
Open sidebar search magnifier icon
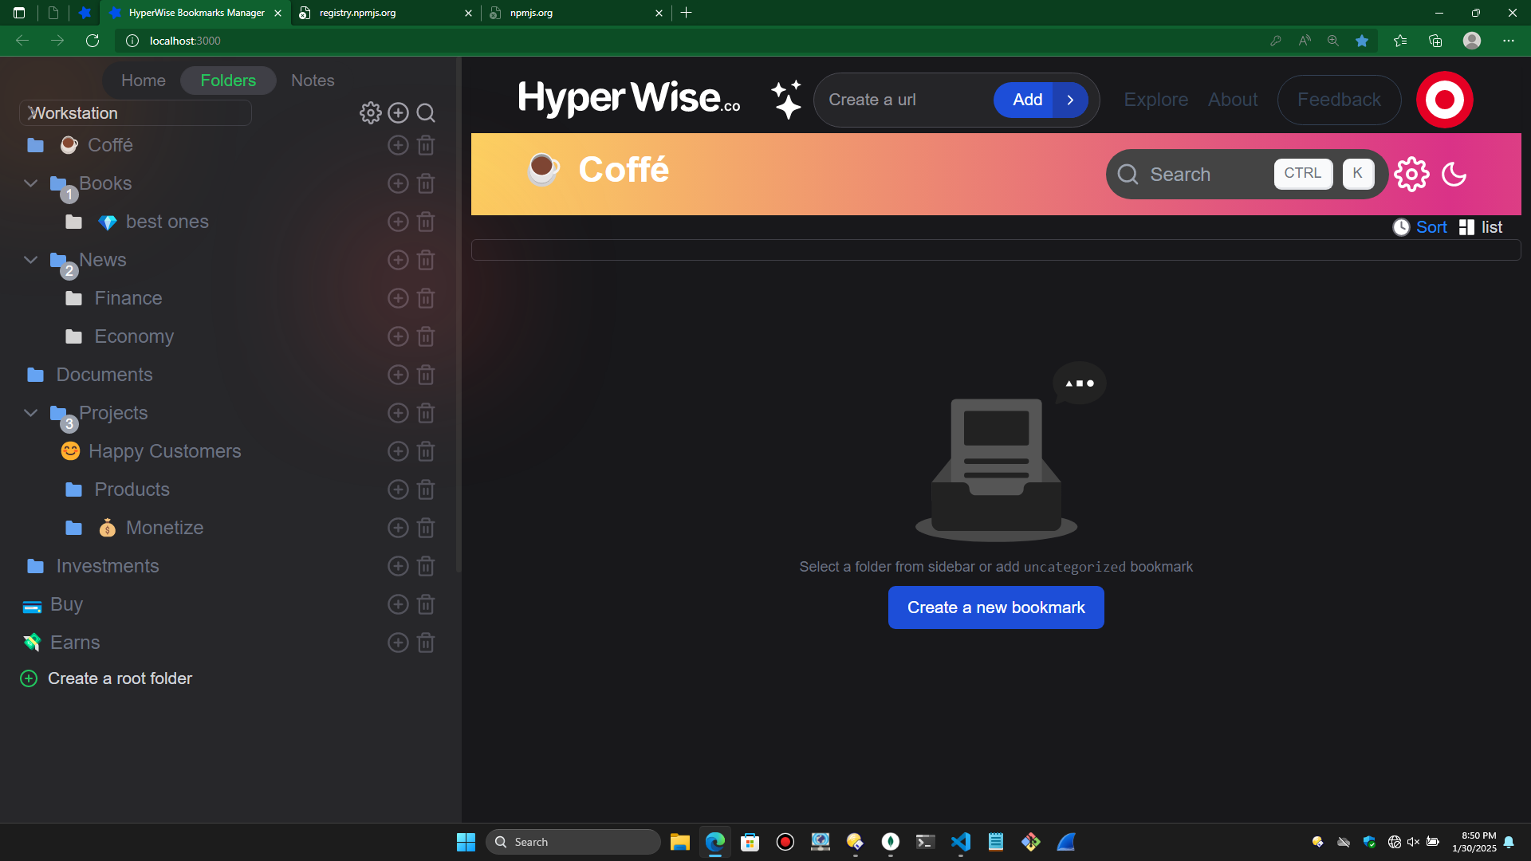click(x=426, y=113)
